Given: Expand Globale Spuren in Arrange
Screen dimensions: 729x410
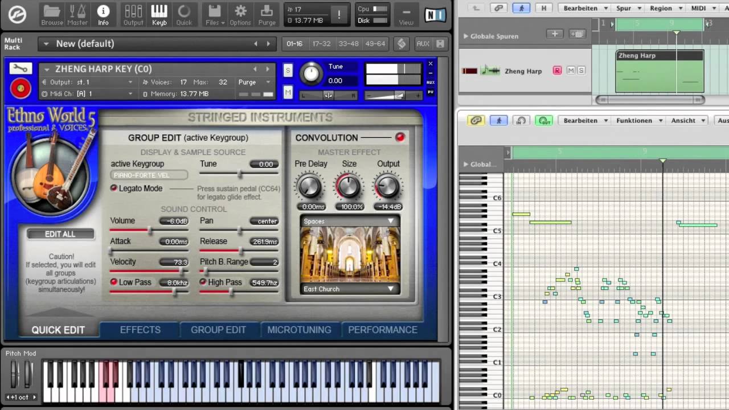Looking at the screenshot, I should (x=466, y=36).
